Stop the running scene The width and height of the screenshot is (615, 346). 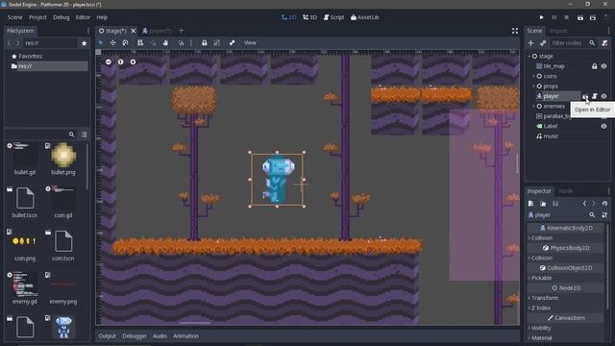(x=566, y=17)
